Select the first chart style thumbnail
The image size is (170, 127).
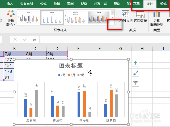click(x=29, y=17)
